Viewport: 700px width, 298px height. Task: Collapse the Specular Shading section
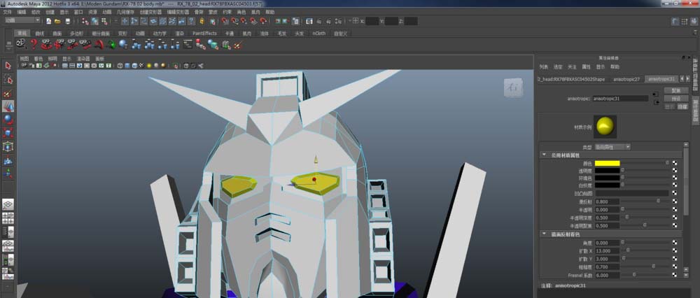click(544, 234)
